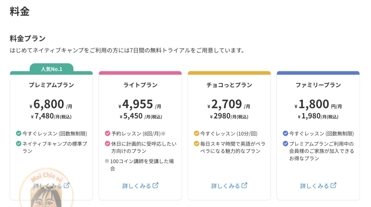Click pink checkmark beside 予約レッスン (8回/月)
The image size is (371, 207).
pyautogui.click(x=107, y=133)
